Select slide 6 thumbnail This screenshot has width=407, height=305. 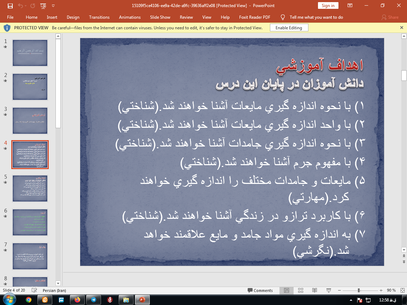[30, 222]
